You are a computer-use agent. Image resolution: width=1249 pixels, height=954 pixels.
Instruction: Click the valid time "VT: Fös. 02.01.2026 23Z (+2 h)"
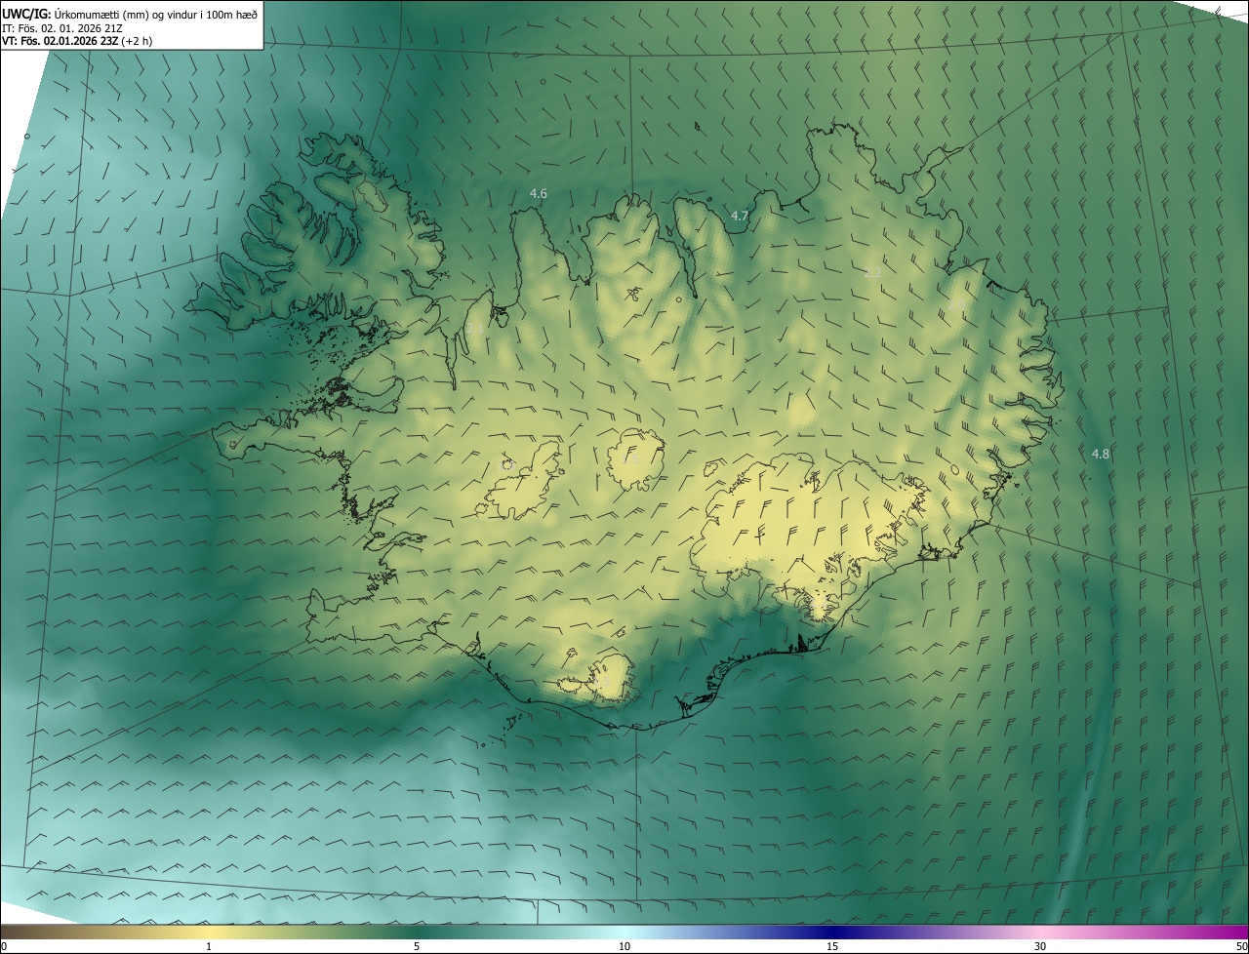point(77,41)
